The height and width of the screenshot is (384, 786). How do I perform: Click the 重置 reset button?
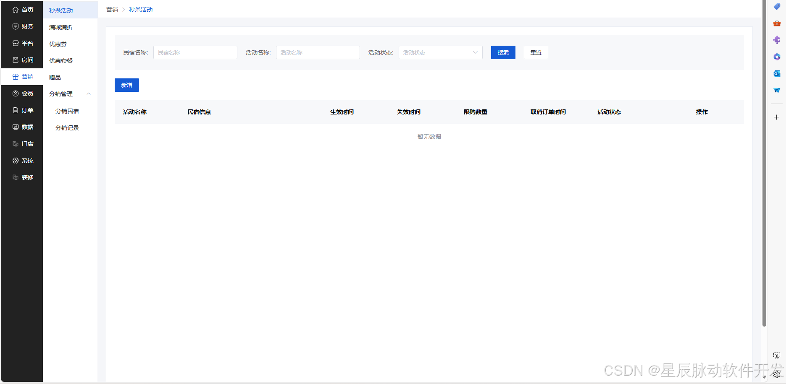pos(536,52)
